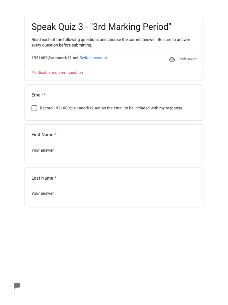Click the red asterisk beside First Name
This screenshot has width=228, height=305.
tap(56, 135)
